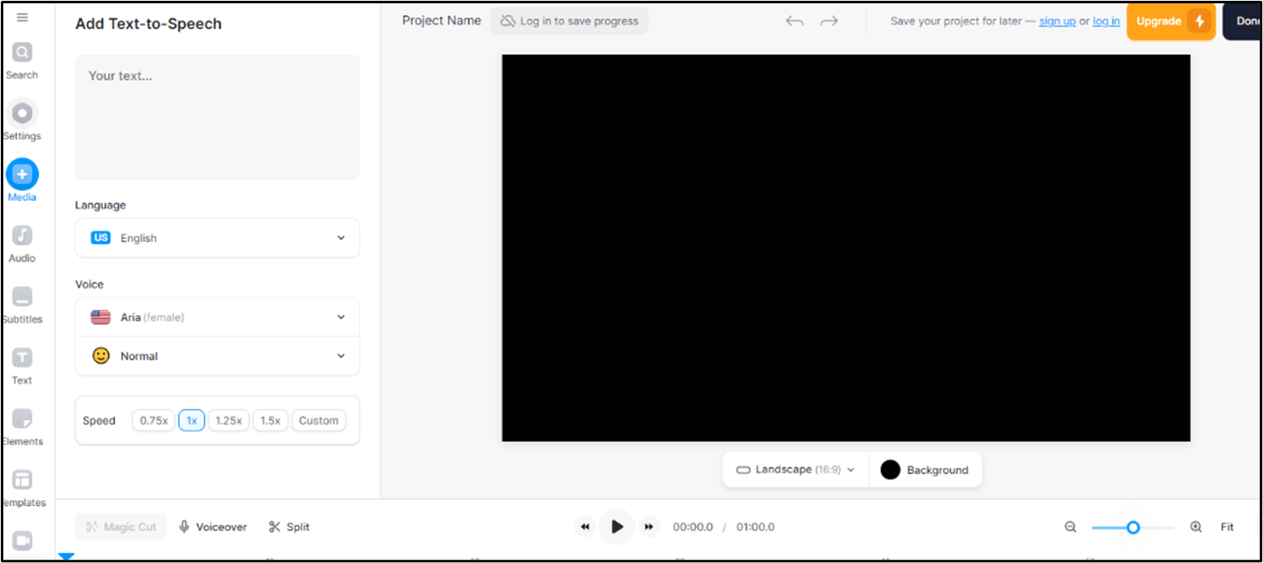The height and width of the screenshot is (563, 1263).
Task: Open the Templates panel
Action: 22,485
